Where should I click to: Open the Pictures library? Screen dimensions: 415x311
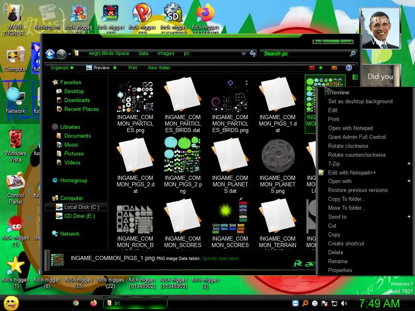pyautogui.click(x=74, y=153)
